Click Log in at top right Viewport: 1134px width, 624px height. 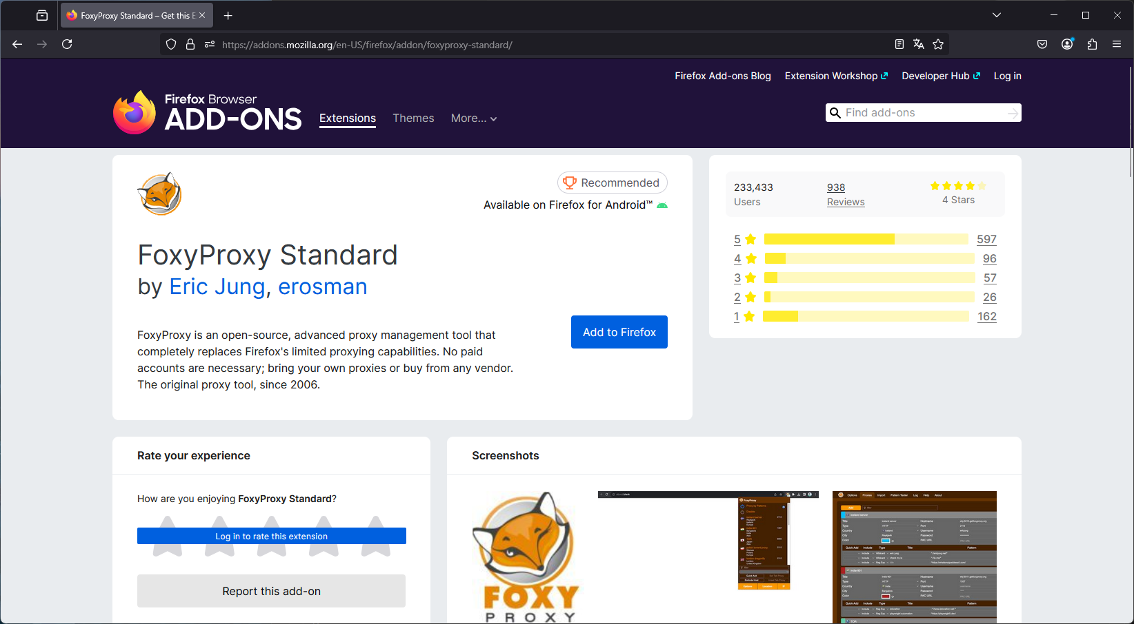[x=1007, y=76]
